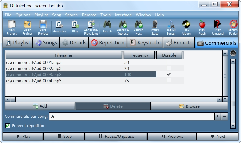
Task: Switch to the Remote tab
Action: pos(179,43)
